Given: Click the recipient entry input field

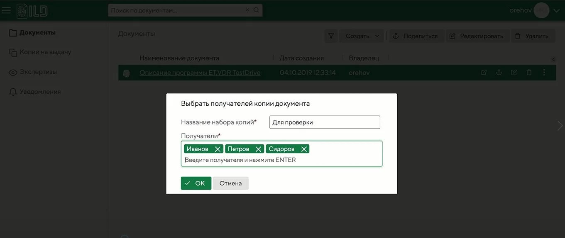Looking at the screenshot, I should [281, 160].
